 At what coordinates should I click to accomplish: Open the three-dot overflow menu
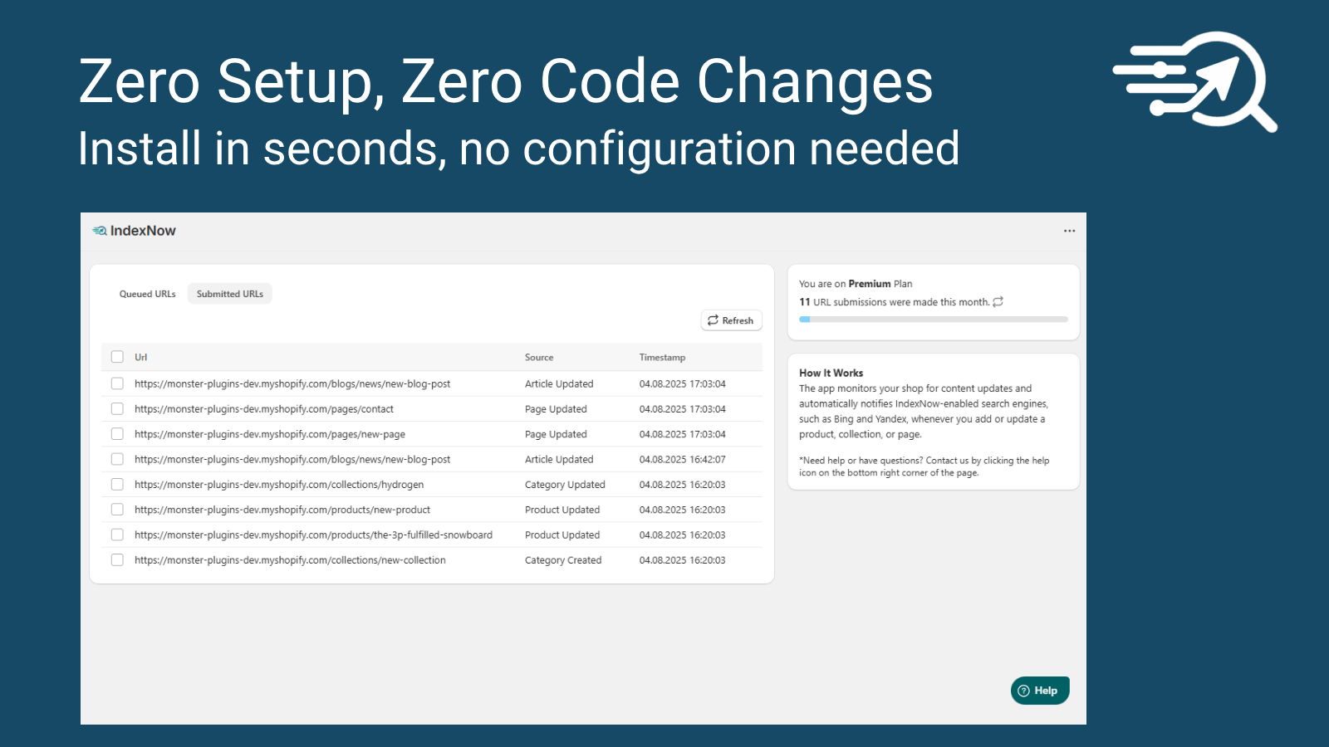coord(1069,231)
